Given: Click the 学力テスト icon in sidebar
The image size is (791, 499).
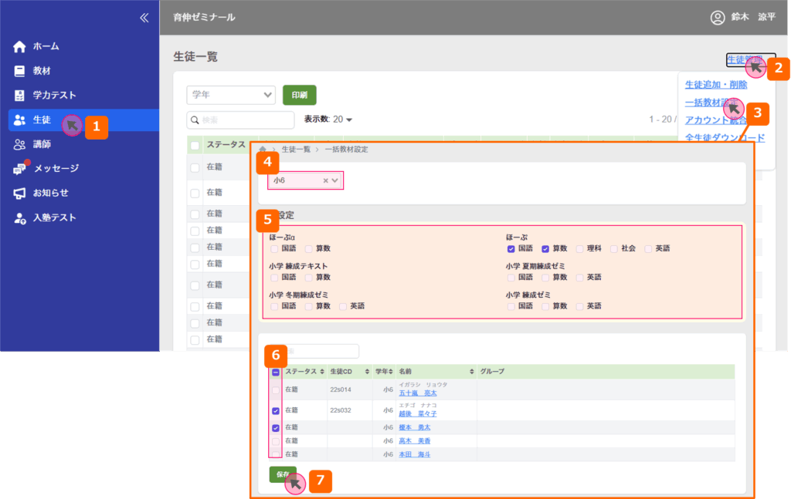Looking at the screenshot, I should click(20, 96).
